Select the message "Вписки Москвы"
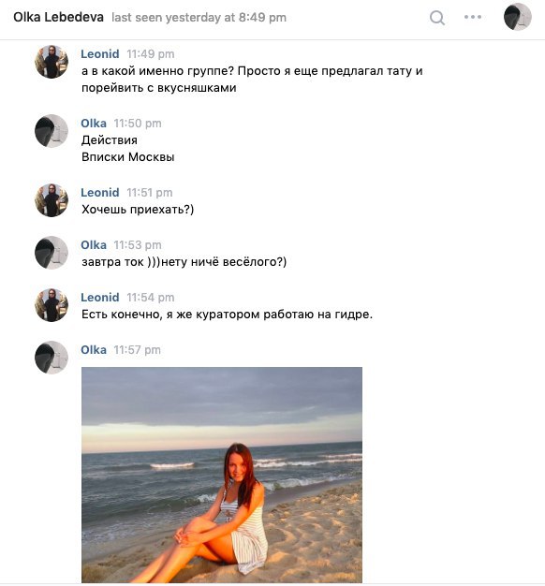This screenshot has width=545, height=586. [x=128, y=157]
